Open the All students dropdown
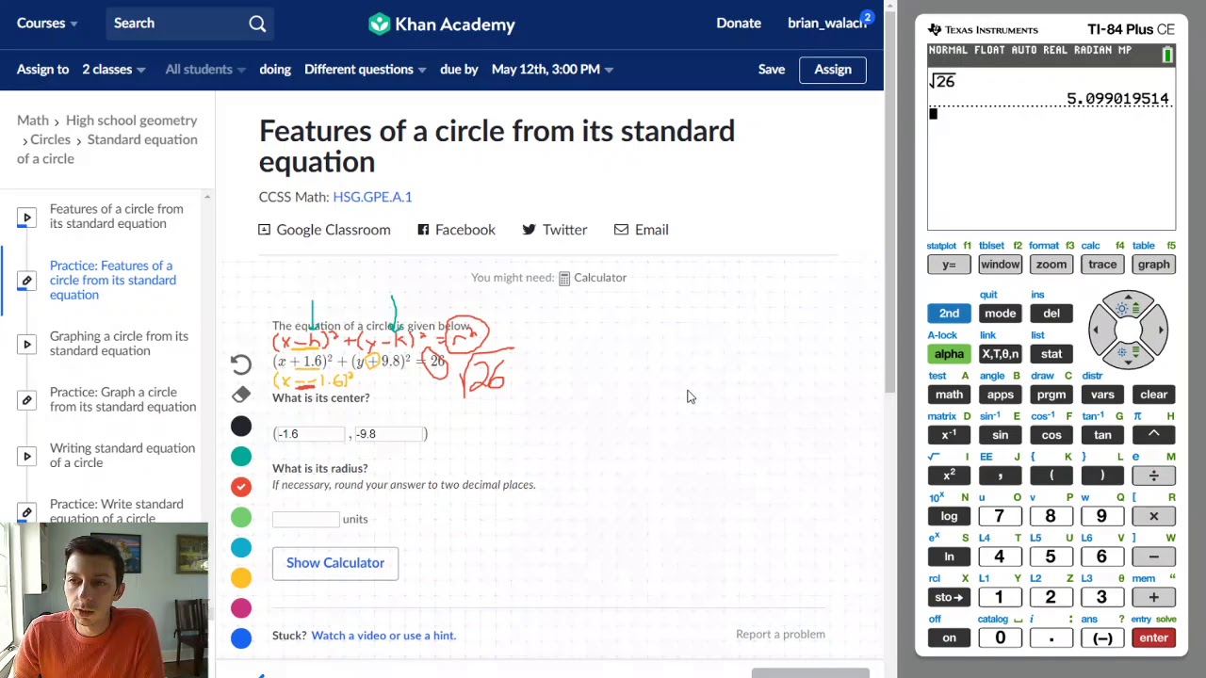 [x=205, y=70]
